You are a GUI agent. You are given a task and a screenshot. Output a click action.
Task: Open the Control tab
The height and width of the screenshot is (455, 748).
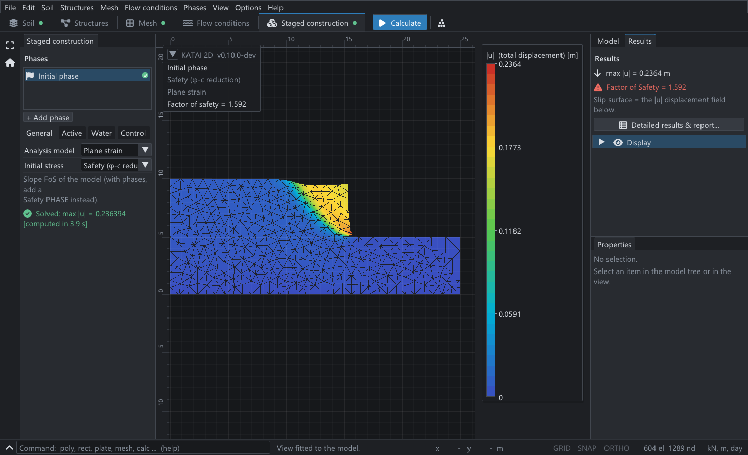tap(133, 133)
